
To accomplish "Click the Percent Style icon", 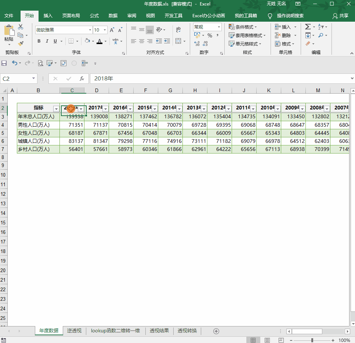I will (210, 36).
